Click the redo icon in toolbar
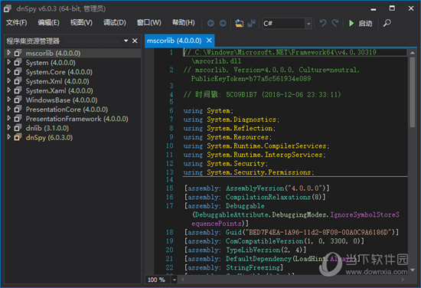 pos(335,23)
